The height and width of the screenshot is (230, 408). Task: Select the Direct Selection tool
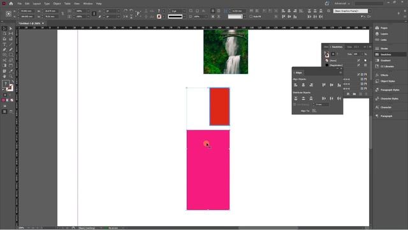pyautogui.click(x=11, y=28)
